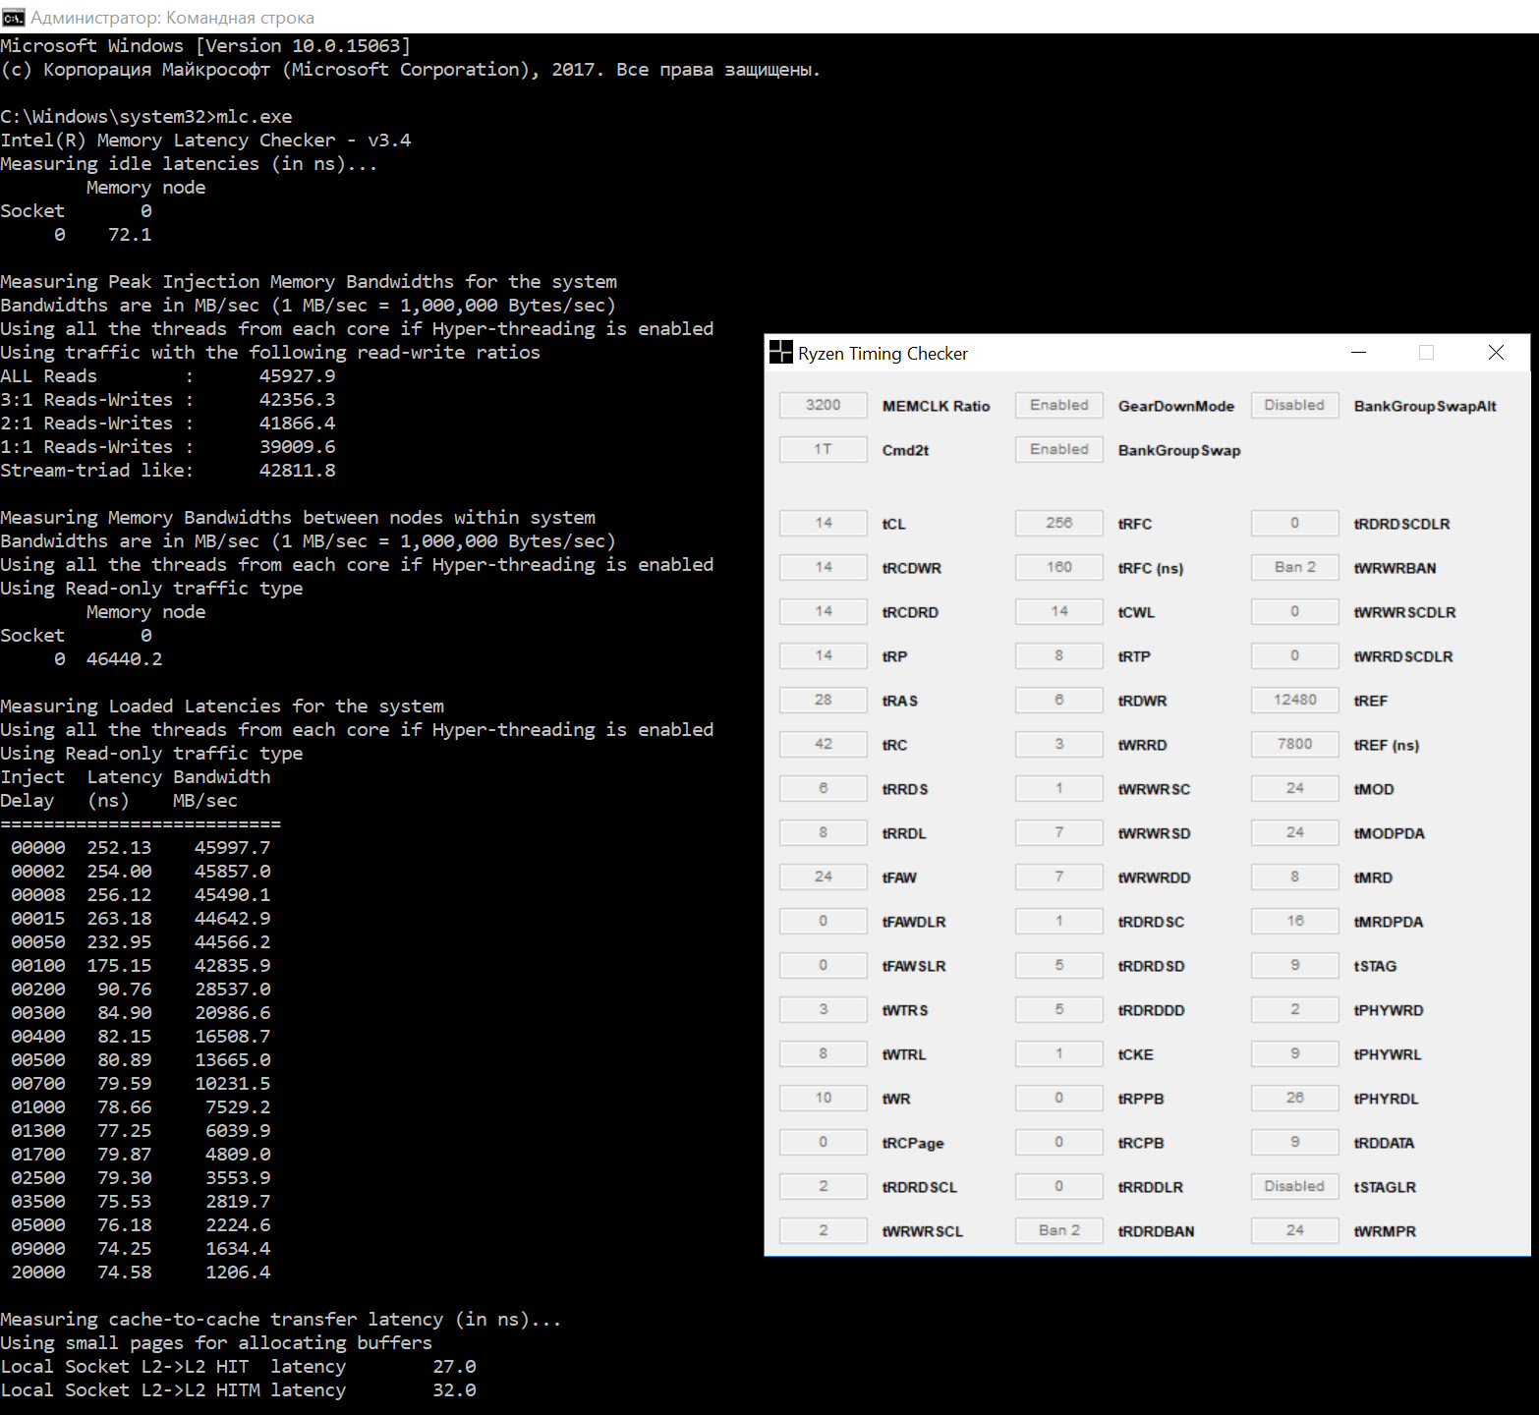The height and width of the screenshot is (1415, 1539).
Task: Minimize the Ryzen Timing Checker window
Action: point(1359,353)
